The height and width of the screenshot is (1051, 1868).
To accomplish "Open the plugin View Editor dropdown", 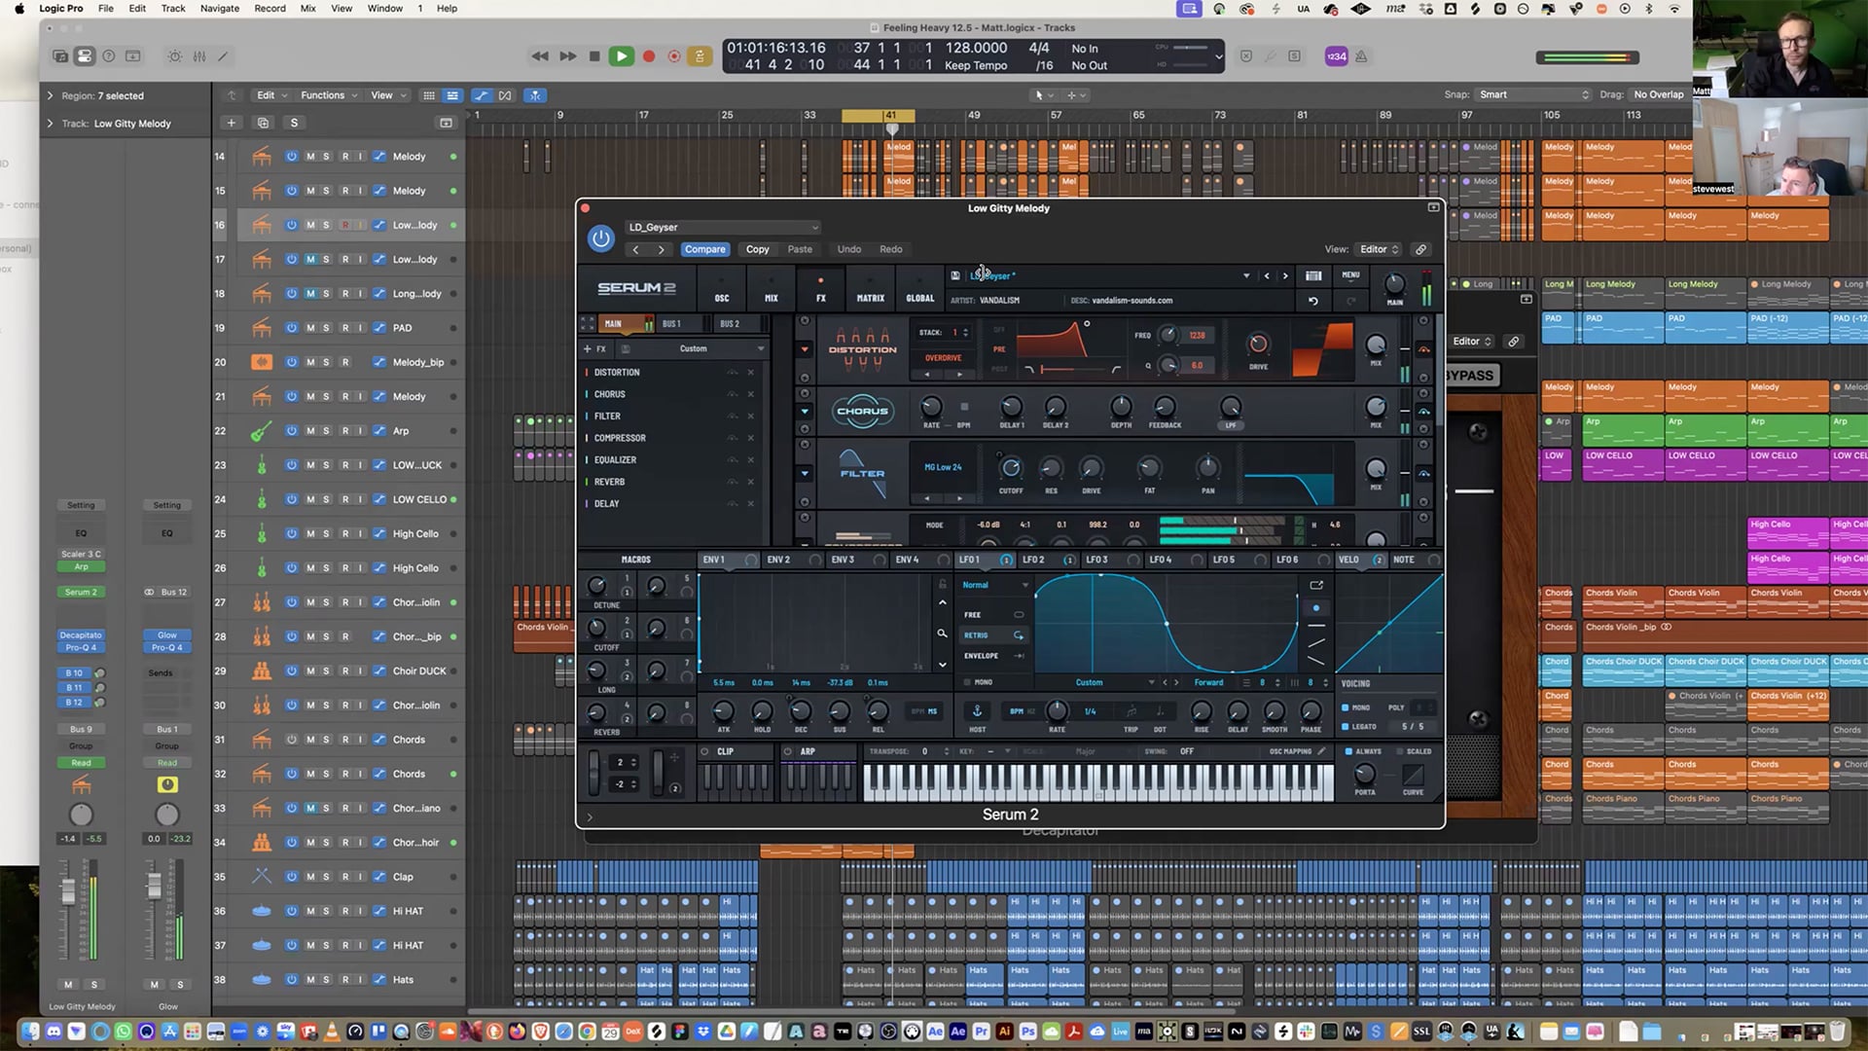I will 1380,249.
